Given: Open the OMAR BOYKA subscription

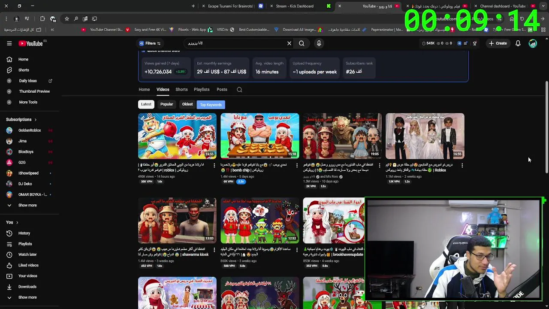Looking at the screenshot, I should click(x=29, y=194).
